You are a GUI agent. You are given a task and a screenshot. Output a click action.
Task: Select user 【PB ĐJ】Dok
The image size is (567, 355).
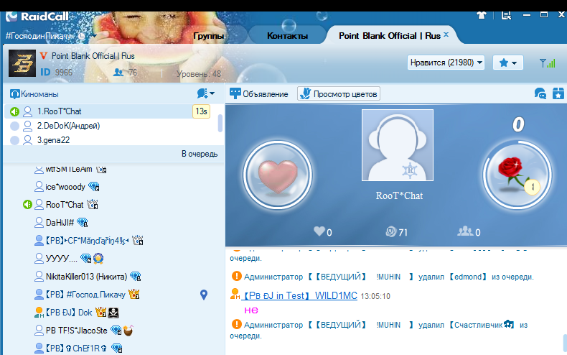tap(69, 313)
